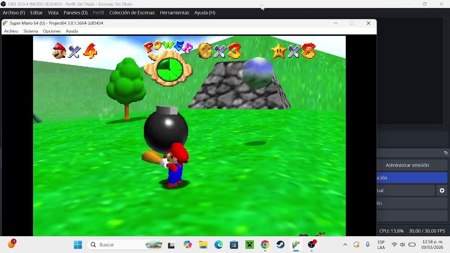Open File Explorer from the taskbar
This screenshot has width=450, height=253.
203,245
